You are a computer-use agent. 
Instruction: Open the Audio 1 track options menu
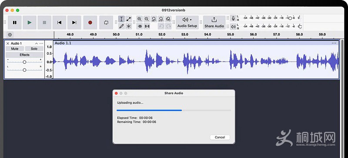[41, 43]
